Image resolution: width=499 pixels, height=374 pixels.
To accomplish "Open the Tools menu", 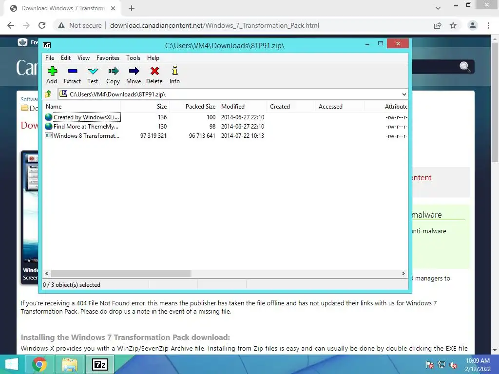I will coord(133,58).
